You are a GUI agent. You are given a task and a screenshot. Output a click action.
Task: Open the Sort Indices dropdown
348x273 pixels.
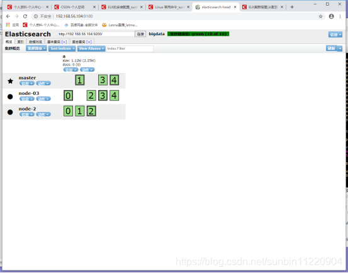[62, 48]
